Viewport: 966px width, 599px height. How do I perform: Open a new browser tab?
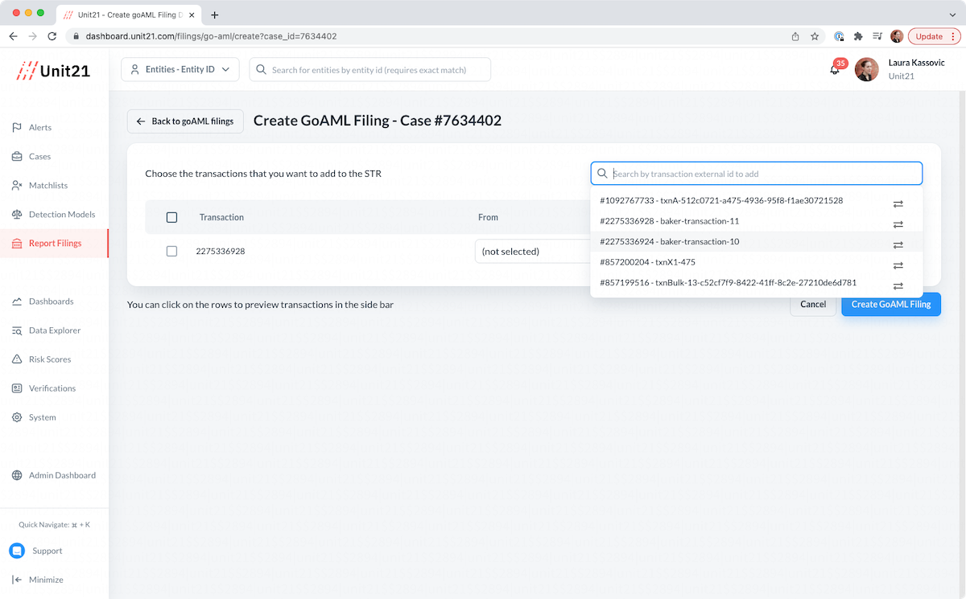(215, 14)
